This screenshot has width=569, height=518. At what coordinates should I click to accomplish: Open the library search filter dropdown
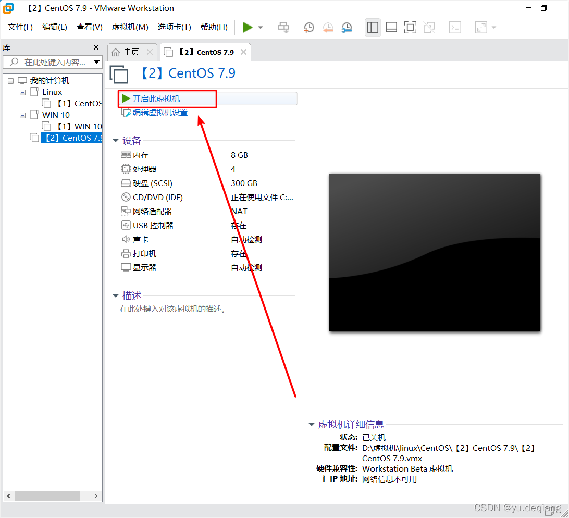click(96, 62)
